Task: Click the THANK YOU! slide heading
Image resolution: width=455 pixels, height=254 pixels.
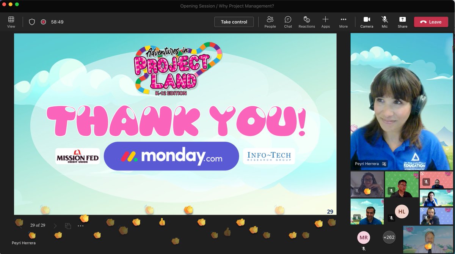Action: (176, 120)
